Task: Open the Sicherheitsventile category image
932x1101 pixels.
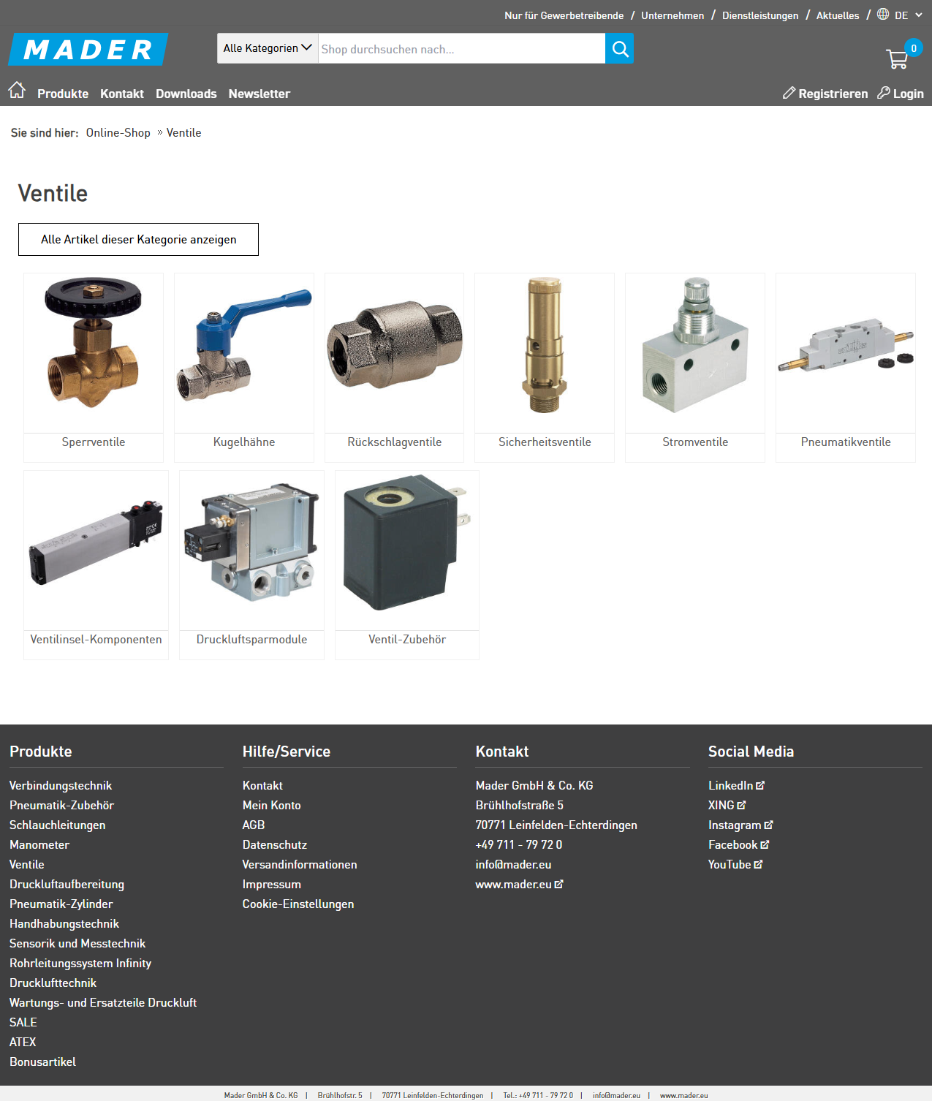Action: tap(545, 353)
